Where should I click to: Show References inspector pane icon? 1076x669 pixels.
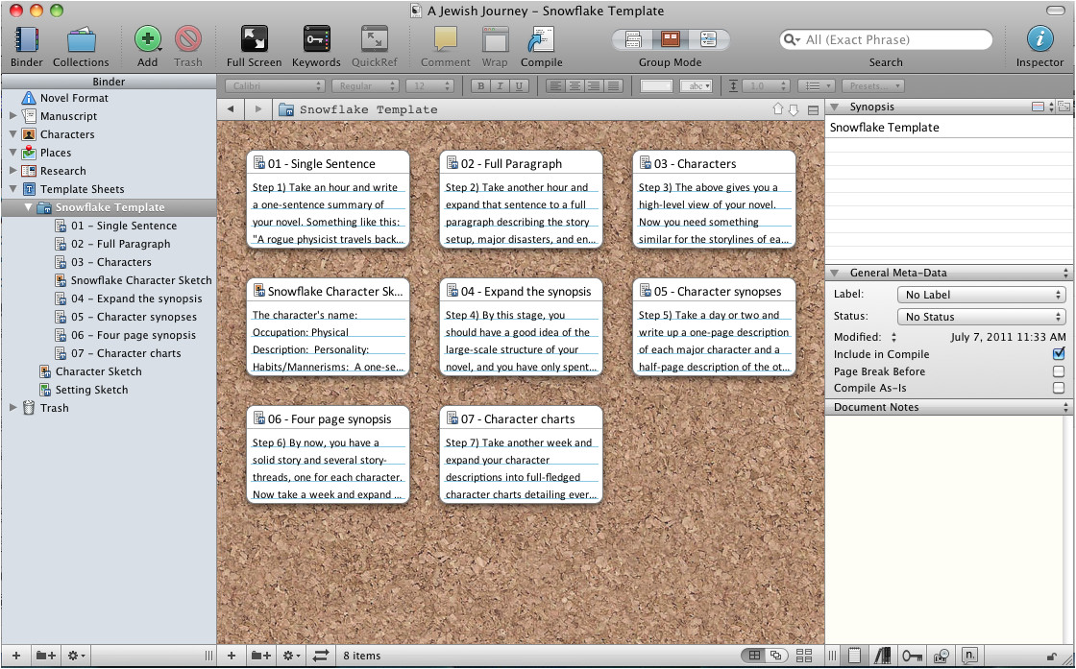click(x=883, y=656)
